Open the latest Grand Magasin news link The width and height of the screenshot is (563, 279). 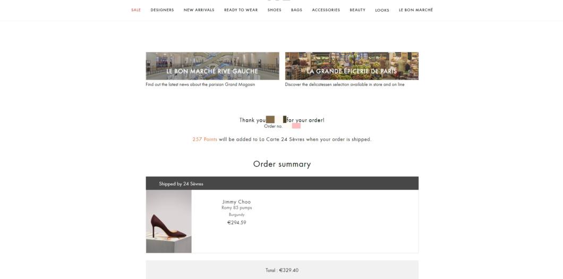click(x=200, y=85)
